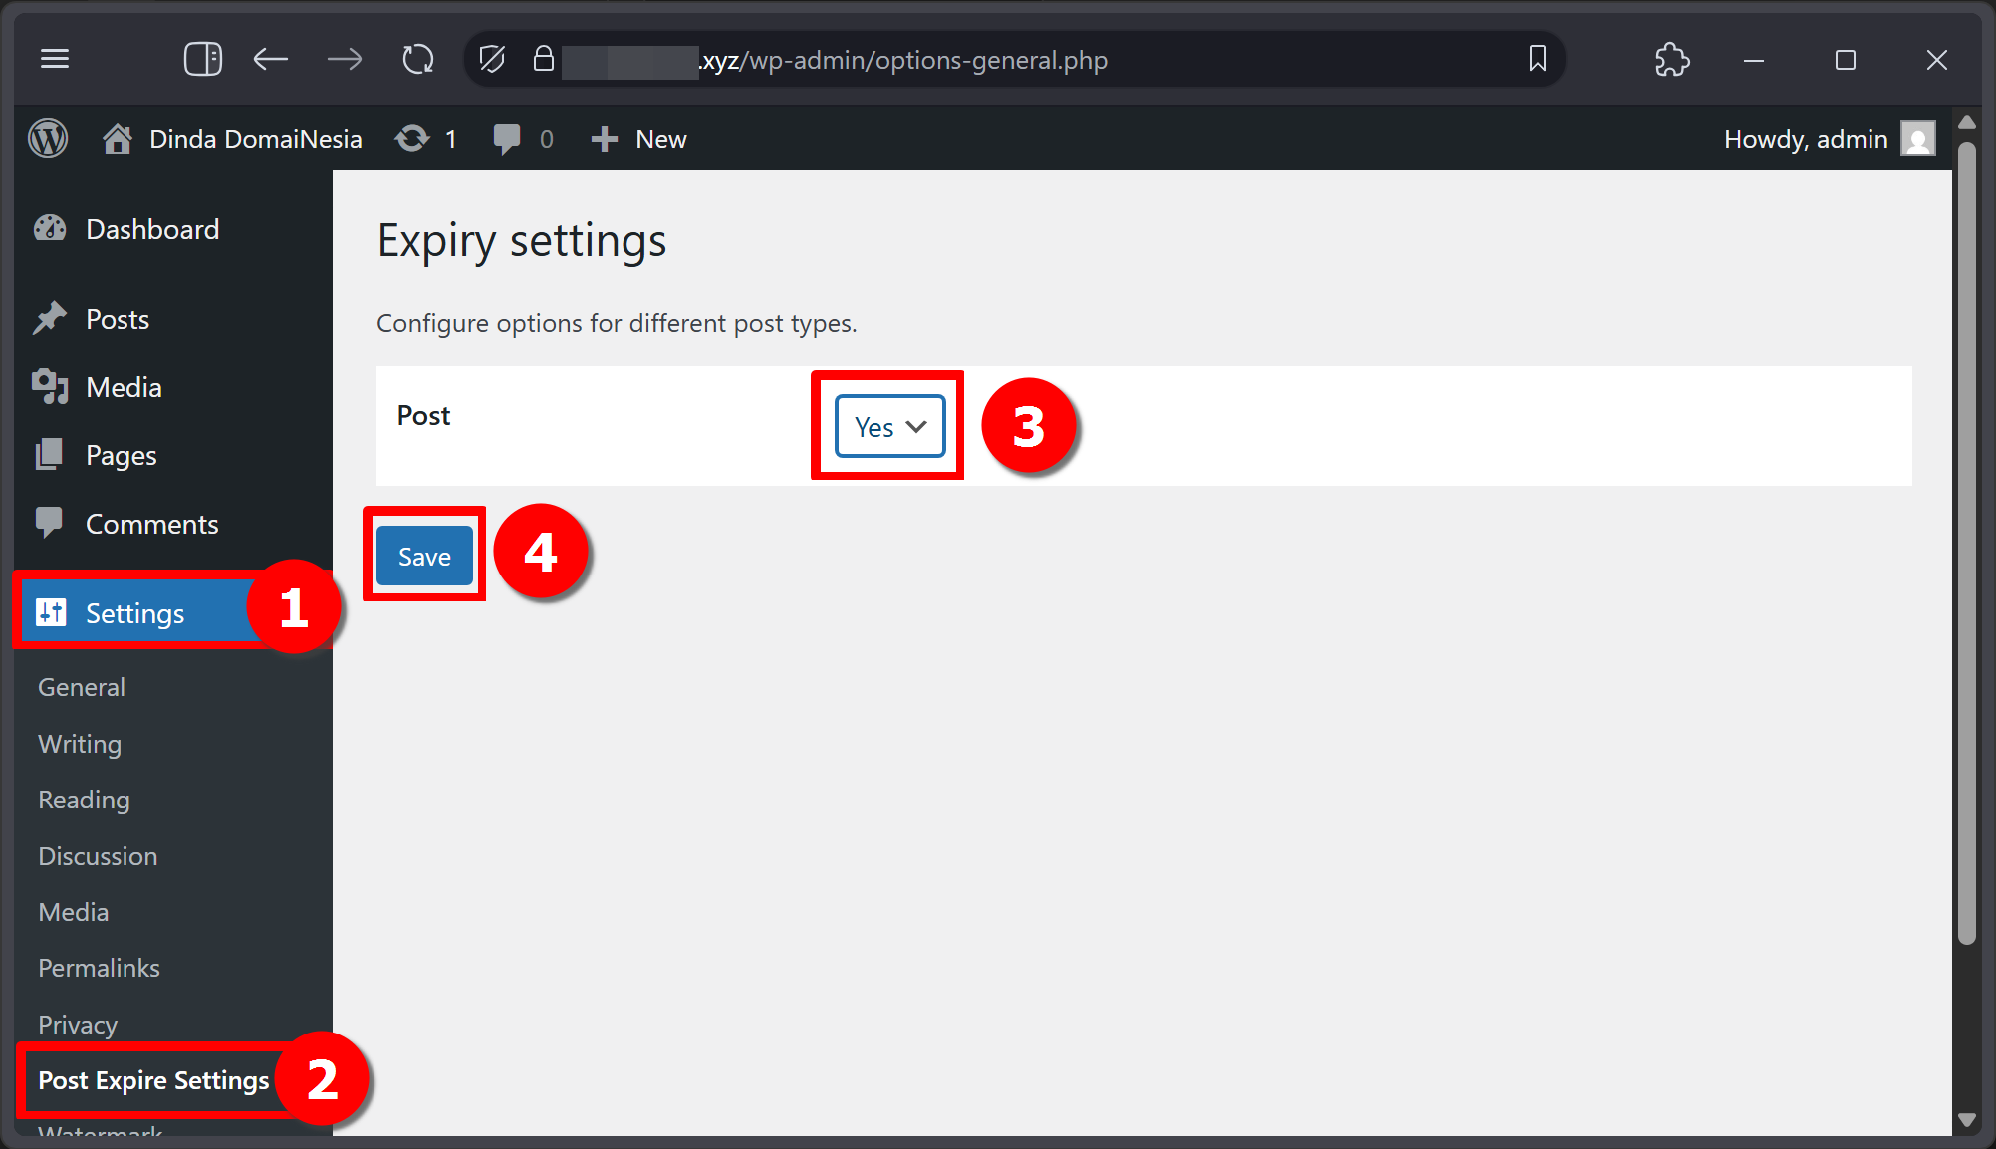Open Writing settings submenu

80,744
